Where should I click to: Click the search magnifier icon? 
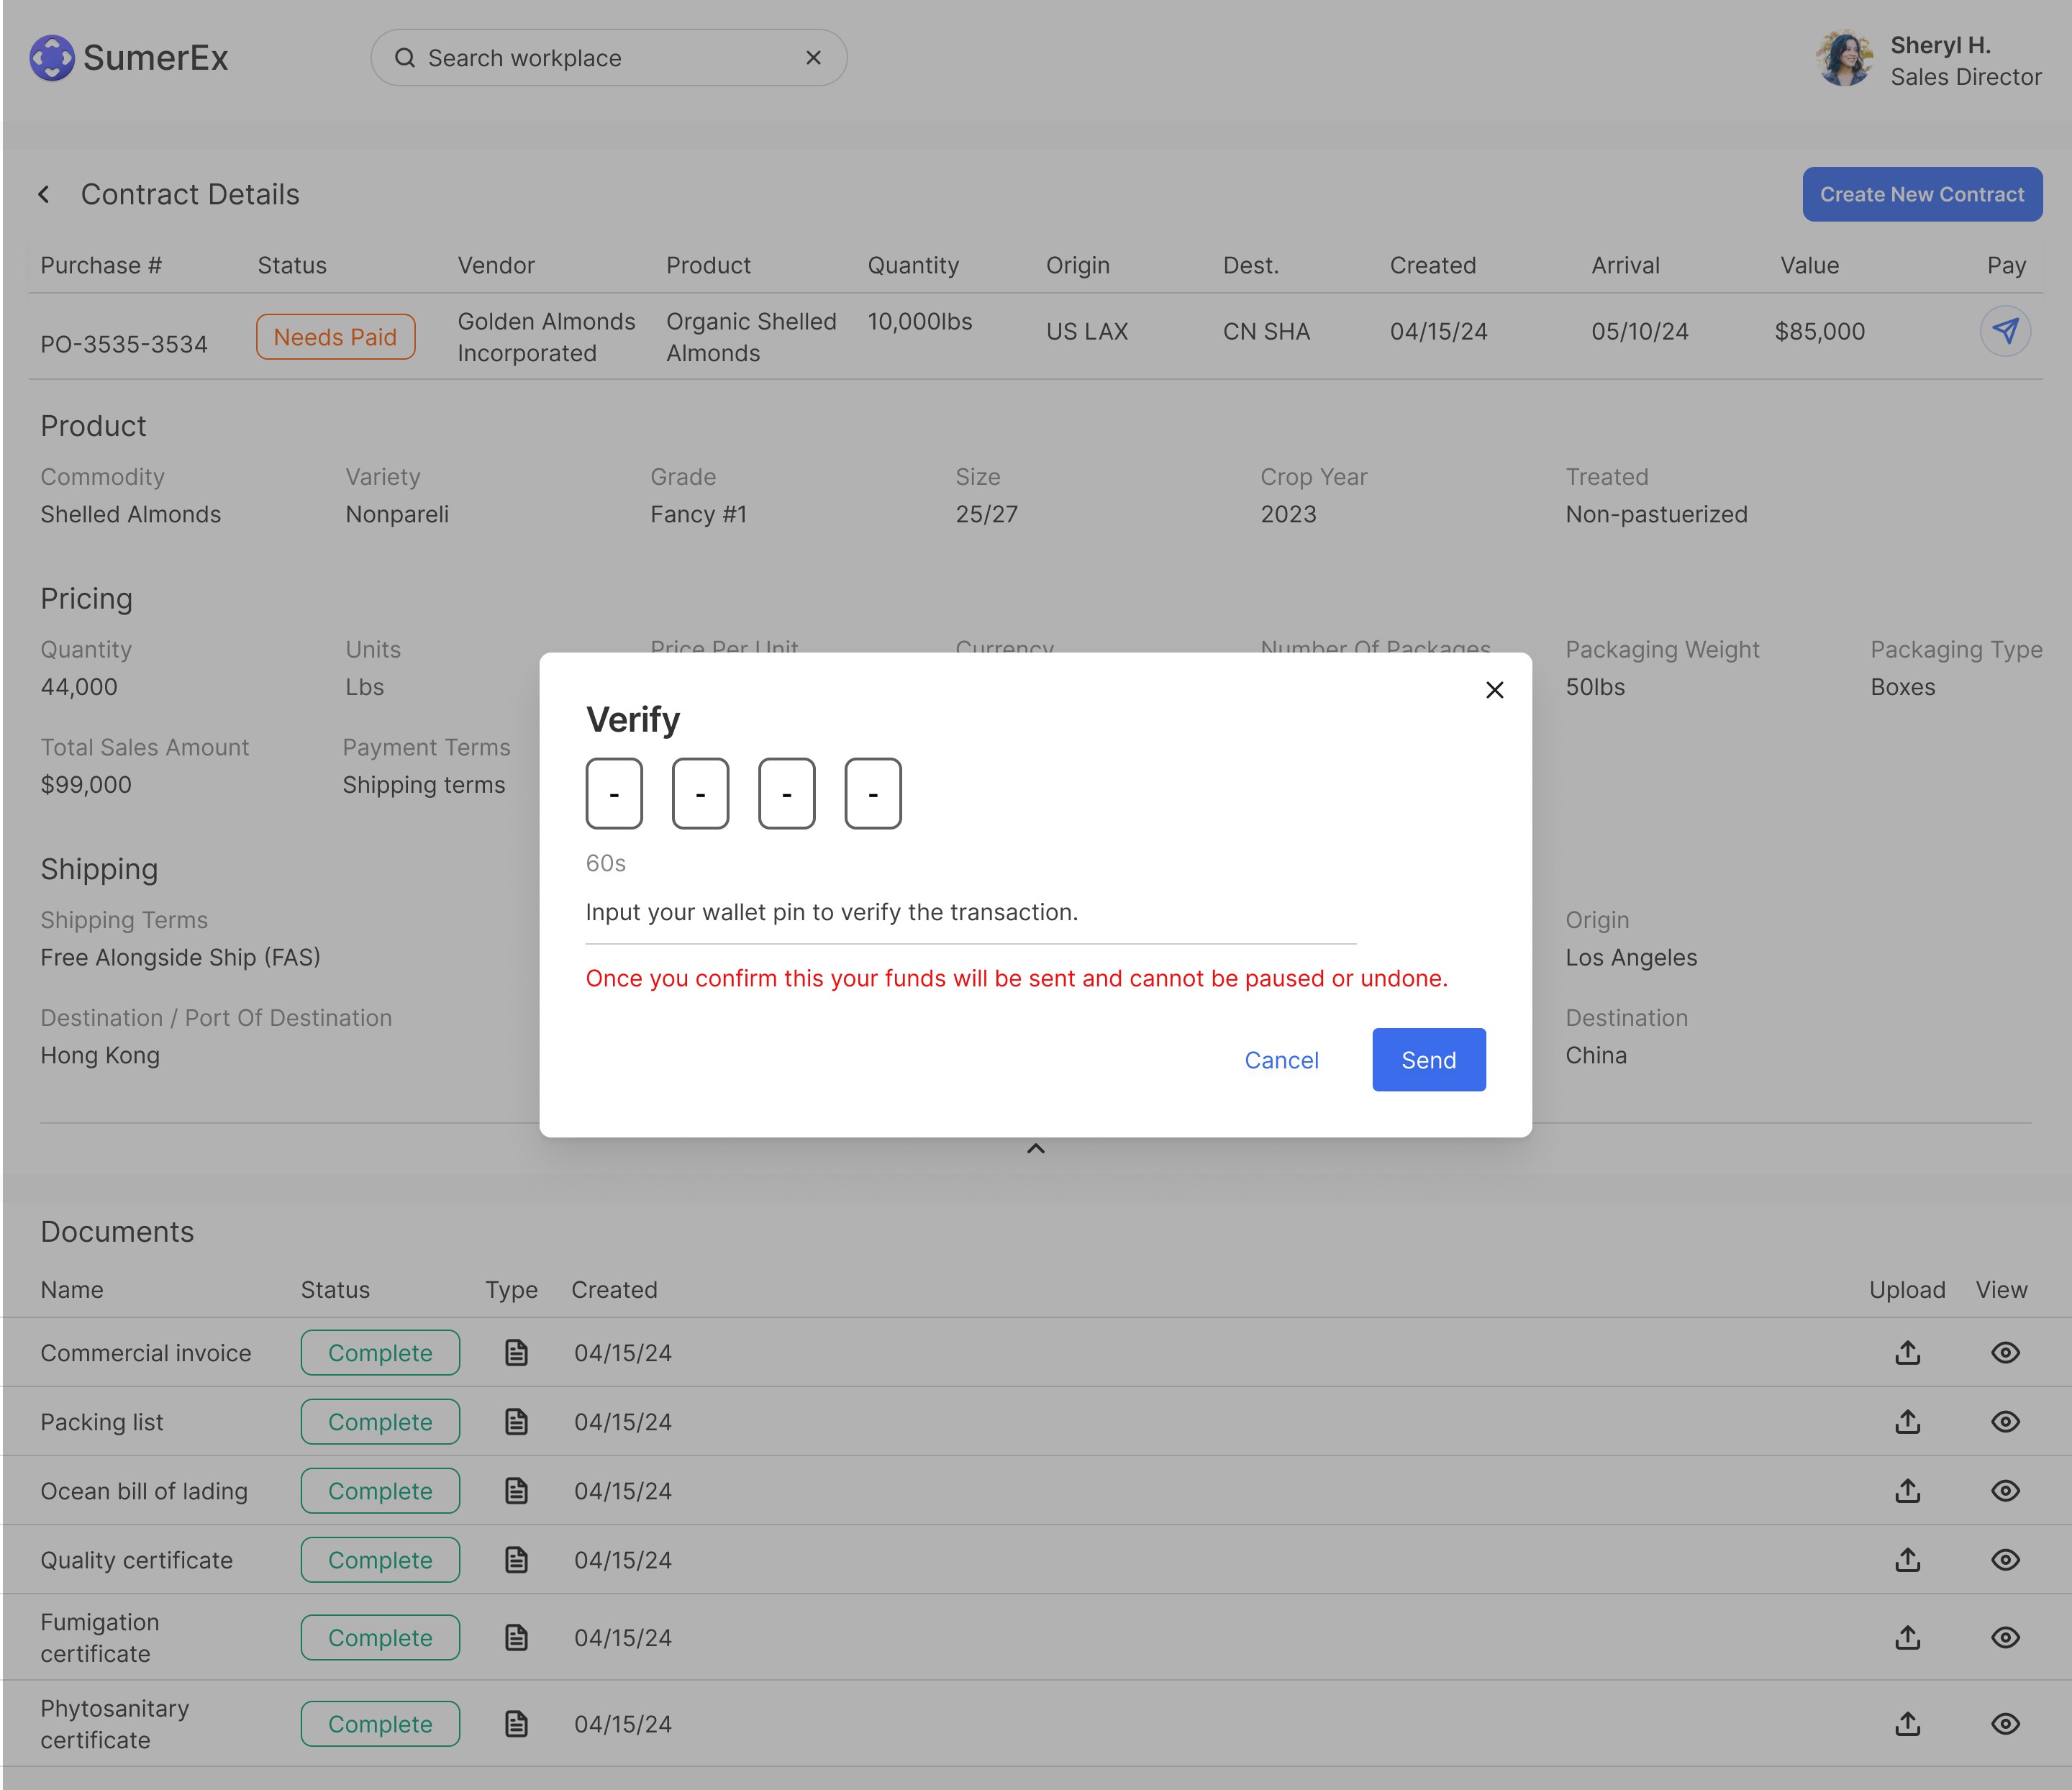(x=405, y=58)
